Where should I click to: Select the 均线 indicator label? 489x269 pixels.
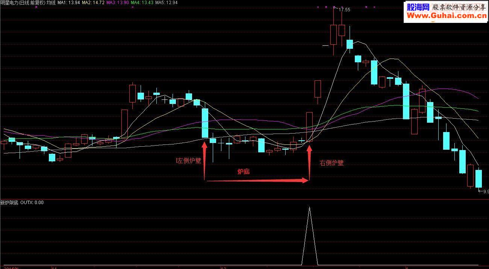[x=51, y=3]
